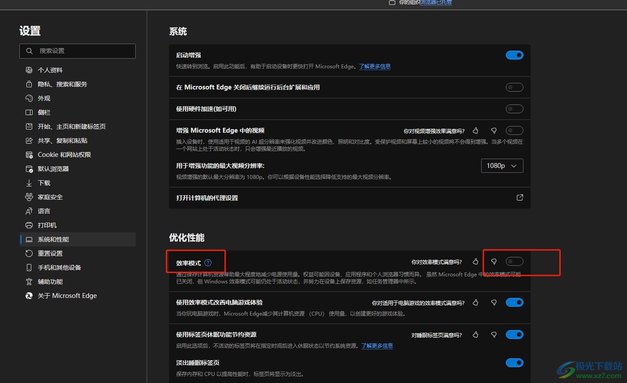Click the download arrow icon beside 下载
Image resolution: width=627 pixels, height=383 pixels.
(x=29, y=183)
